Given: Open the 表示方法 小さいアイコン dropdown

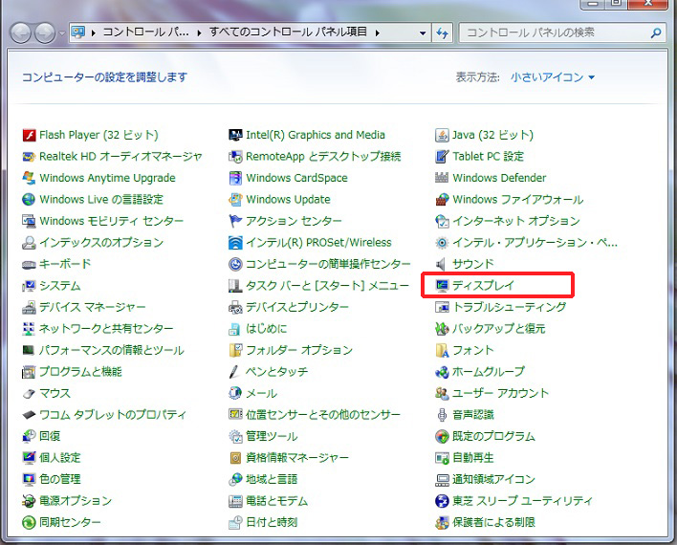Looking at the screenshot, I should (553, 77).
